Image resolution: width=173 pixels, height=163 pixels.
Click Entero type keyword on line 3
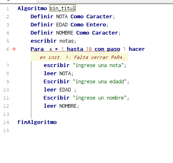[x=96, y=25]
